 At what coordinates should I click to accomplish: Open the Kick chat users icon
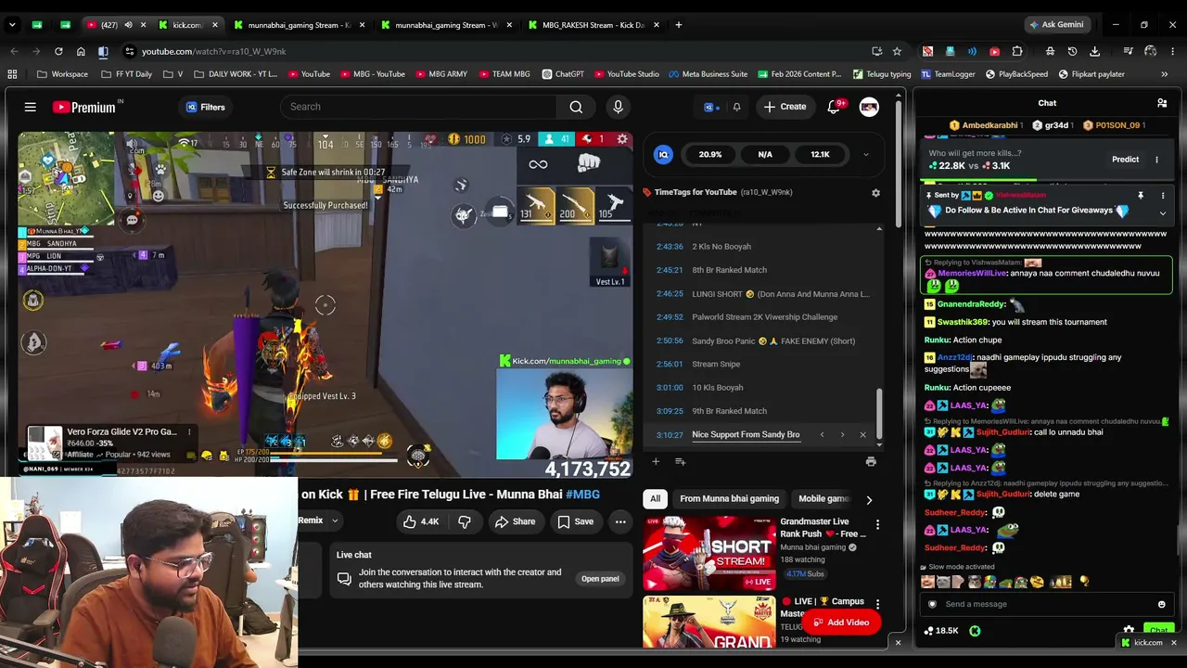[x=1162, y=103]
